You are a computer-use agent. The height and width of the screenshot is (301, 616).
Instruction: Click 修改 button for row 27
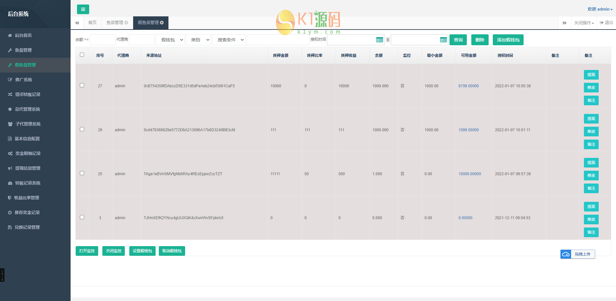pyautogui.click(x=591, y=88)
